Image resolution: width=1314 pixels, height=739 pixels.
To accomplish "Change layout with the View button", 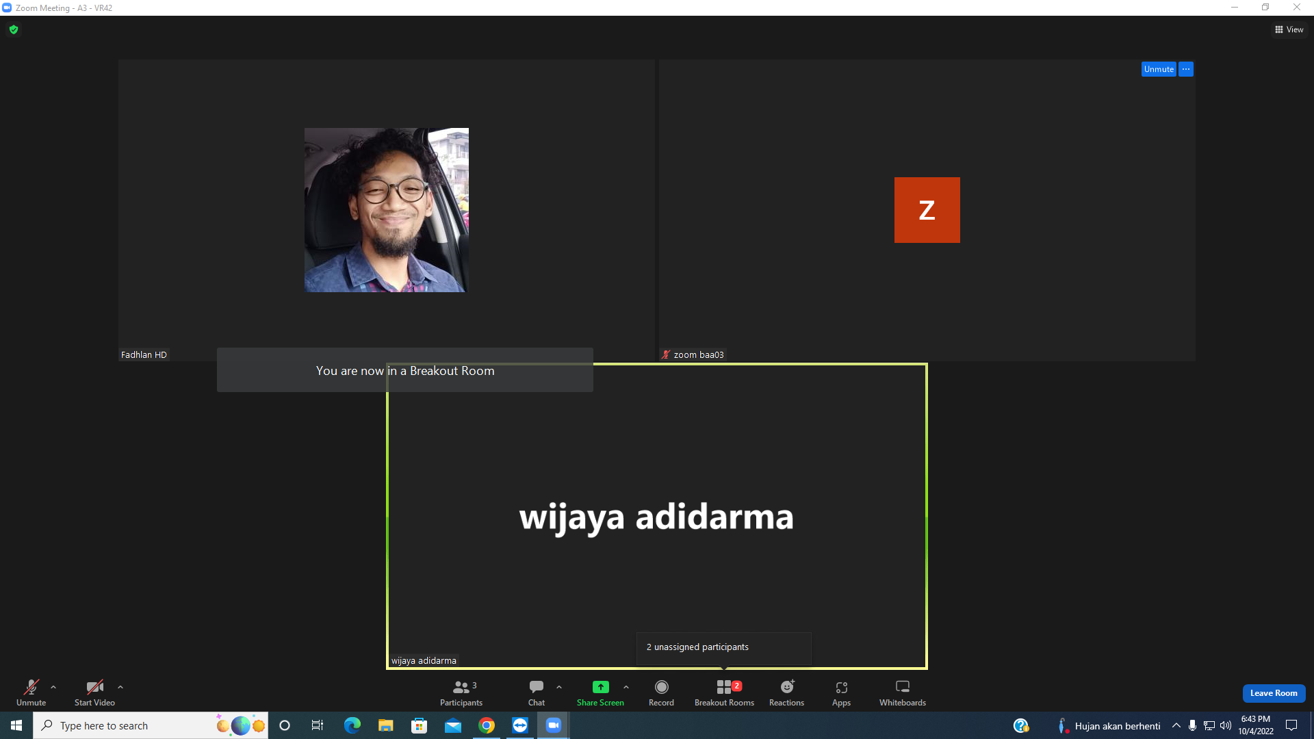I will [1289, 29].
